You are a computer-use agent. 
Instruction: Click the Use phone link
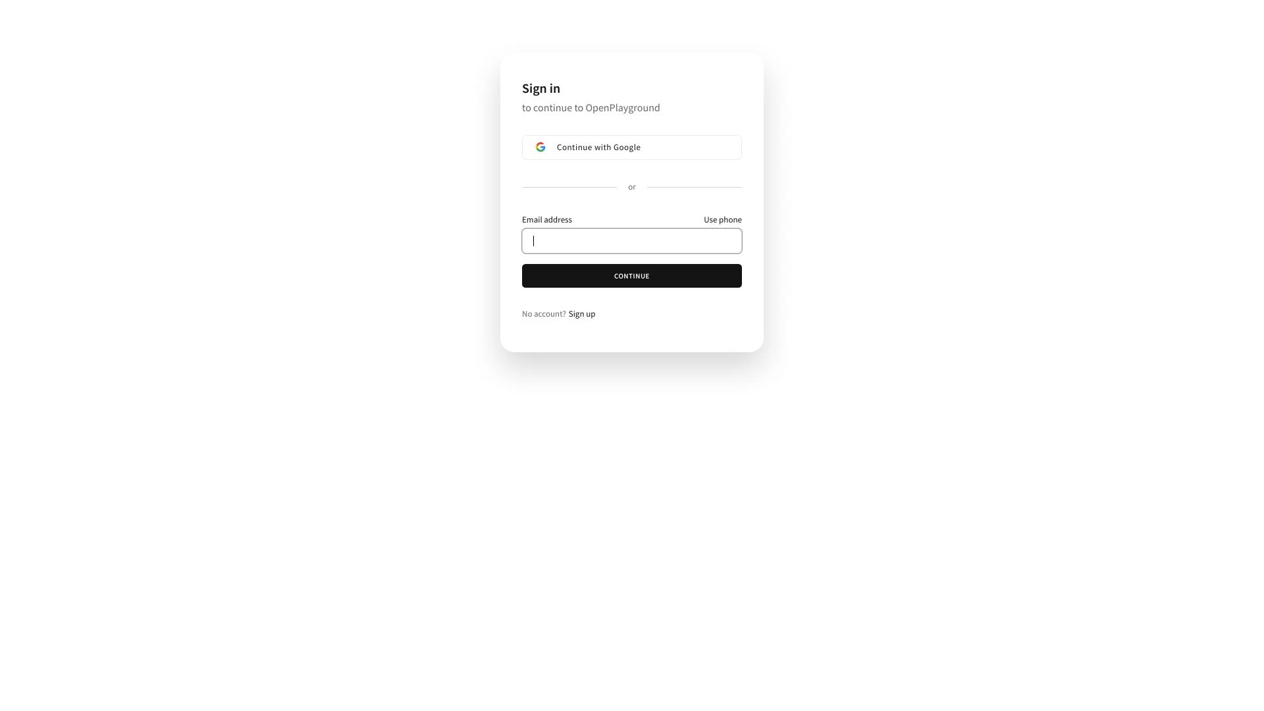[722, 220]
